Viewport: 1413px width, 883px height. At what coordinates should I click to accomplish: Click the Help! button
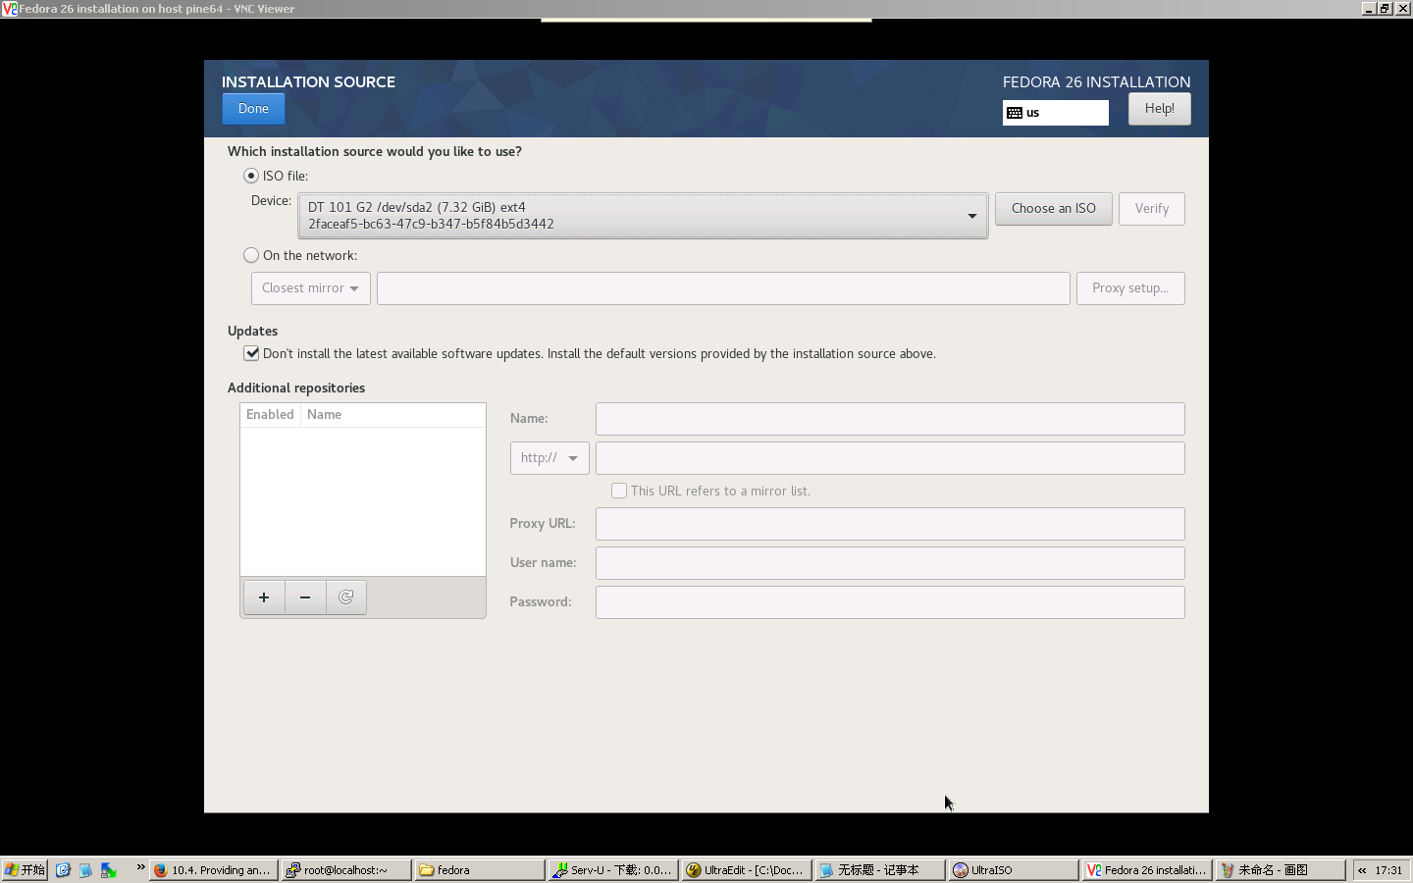click(x=1159, y=109)
